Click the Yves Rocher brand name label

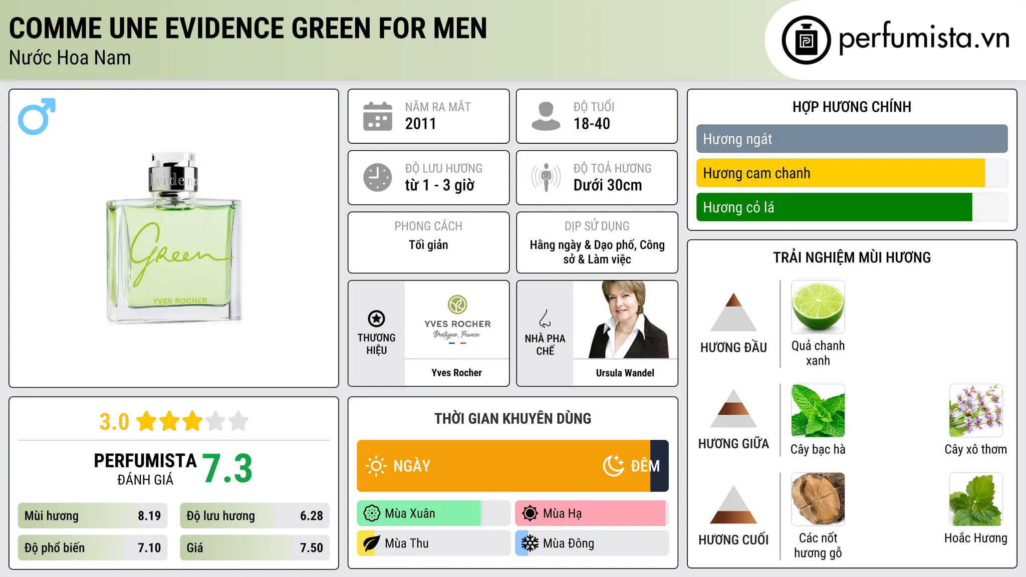pos(457,373)
